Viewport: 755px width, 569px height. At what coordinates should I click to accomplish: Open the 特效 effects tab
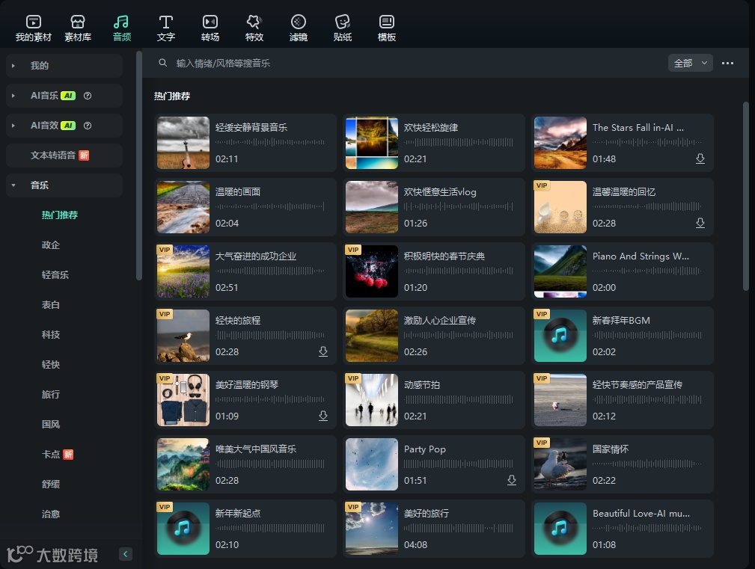254,28
